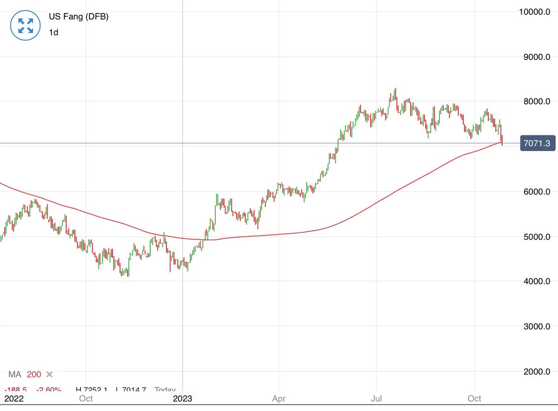
Task: Click the fullscreen expand arrows icon
Action: coord(26,26)
